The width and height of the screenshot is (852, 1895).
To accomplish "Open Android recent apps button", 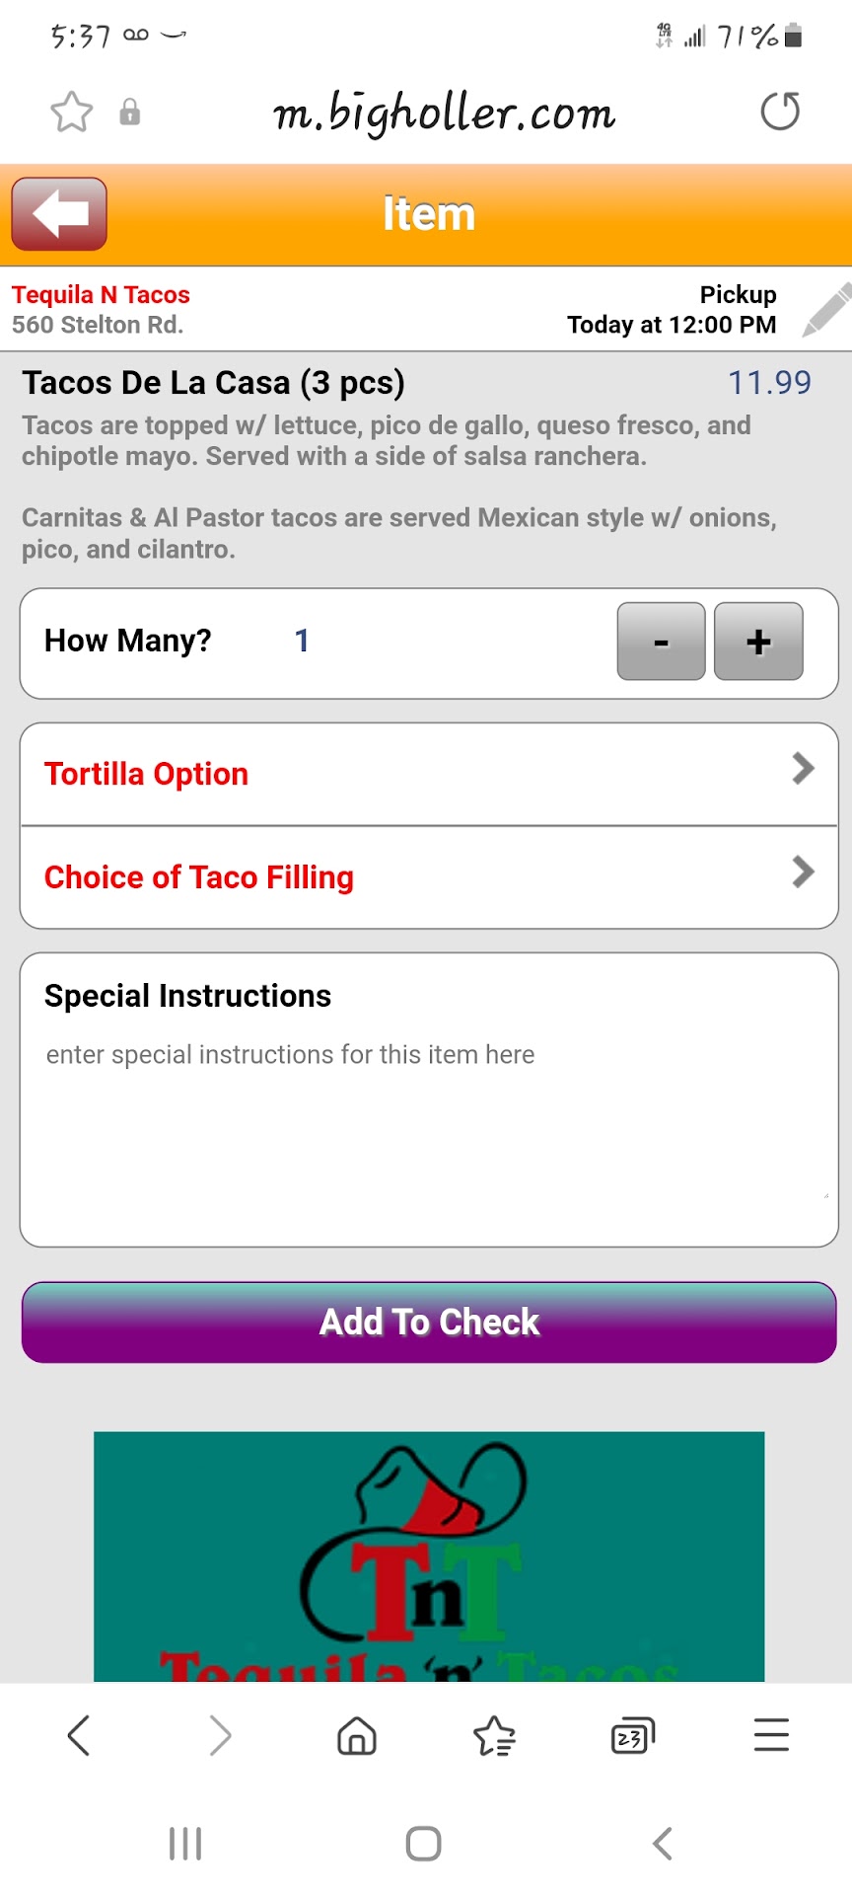I will click(x=185, y=1844).
